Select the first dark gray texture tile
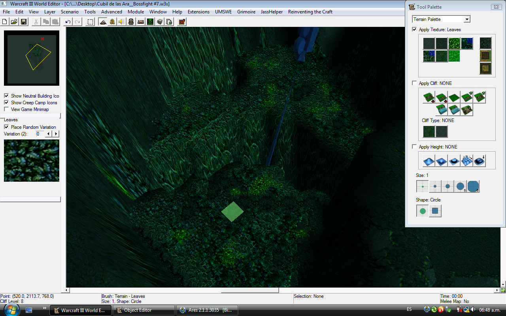 click(429, 43)
